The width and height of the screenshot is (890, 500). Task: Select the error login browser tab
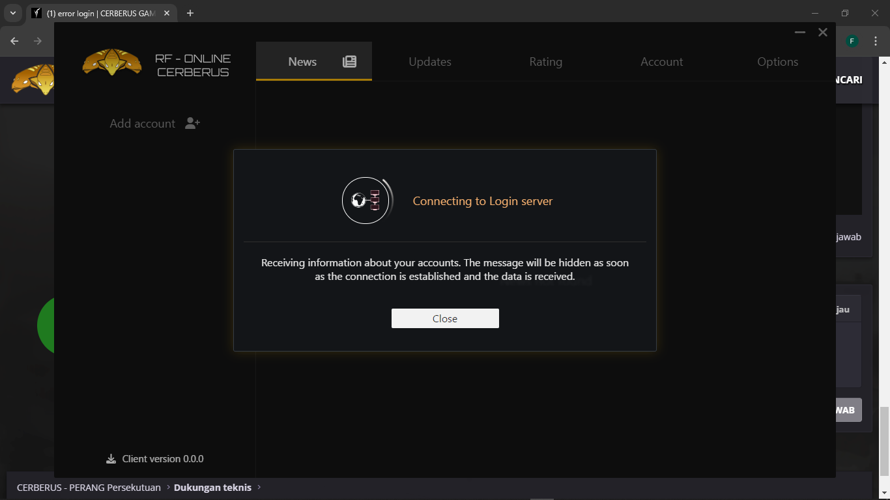point(101,13)
